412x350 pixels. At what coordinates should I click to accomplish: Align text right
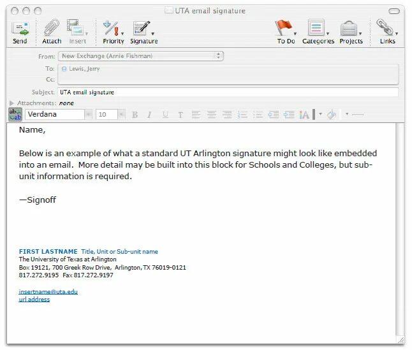pyautogui.click(x=227, y=115)
